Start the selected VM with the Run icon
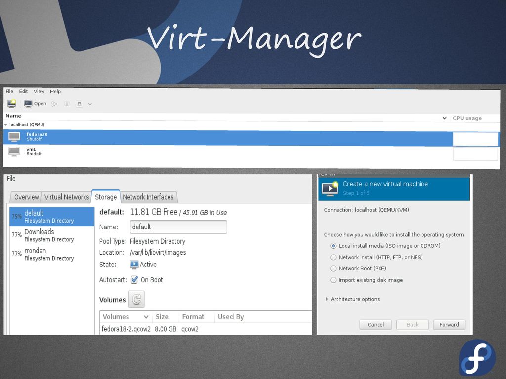506x379 pixels. 54,104
